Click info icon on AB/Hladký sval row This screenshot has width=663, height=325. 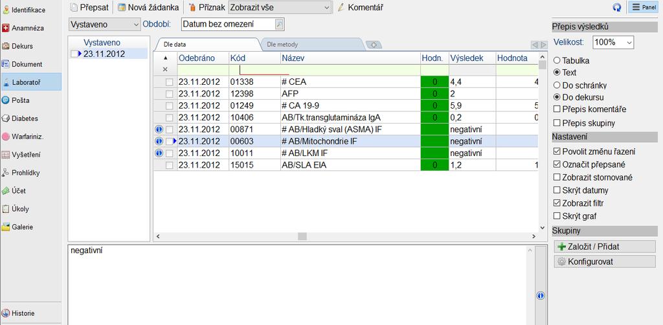[159, 129]
